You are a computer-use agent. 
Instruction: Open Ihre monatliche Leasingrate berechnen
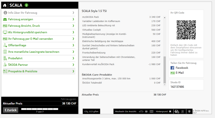tap(39, 52)
